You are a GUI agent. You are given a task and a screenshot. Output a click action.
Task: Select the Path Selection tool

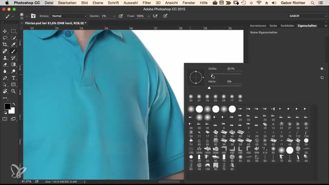pos(5,85)
